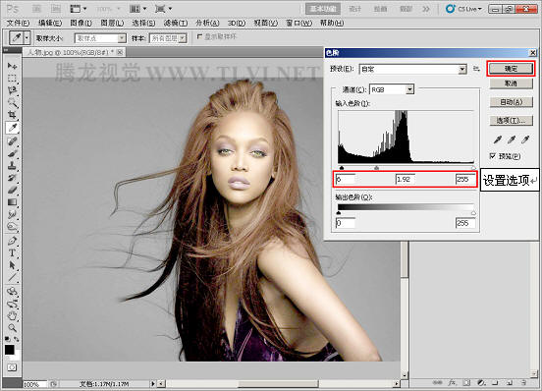Select the Path Selection tool
This screenshot has width=542, height=391.
tap(12, 265)
